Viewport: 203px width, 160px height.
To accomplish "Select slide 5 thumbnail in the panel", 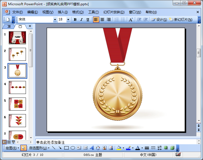I will pos(17,104).
